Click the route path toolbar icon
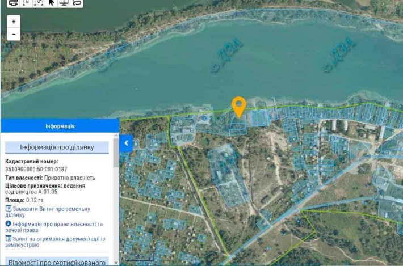 pos(77,3)
